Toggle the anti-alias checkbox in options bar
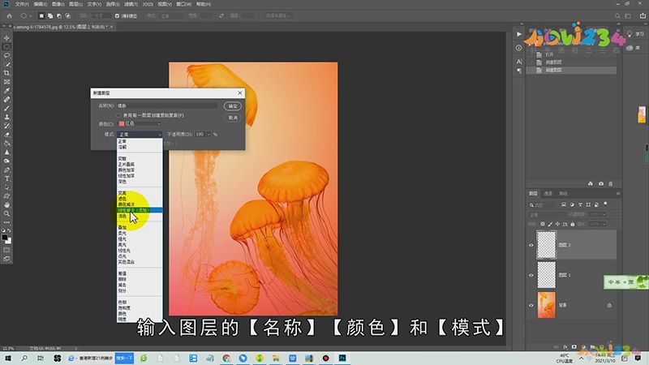The image size is (649, 365). click(117, 15)
